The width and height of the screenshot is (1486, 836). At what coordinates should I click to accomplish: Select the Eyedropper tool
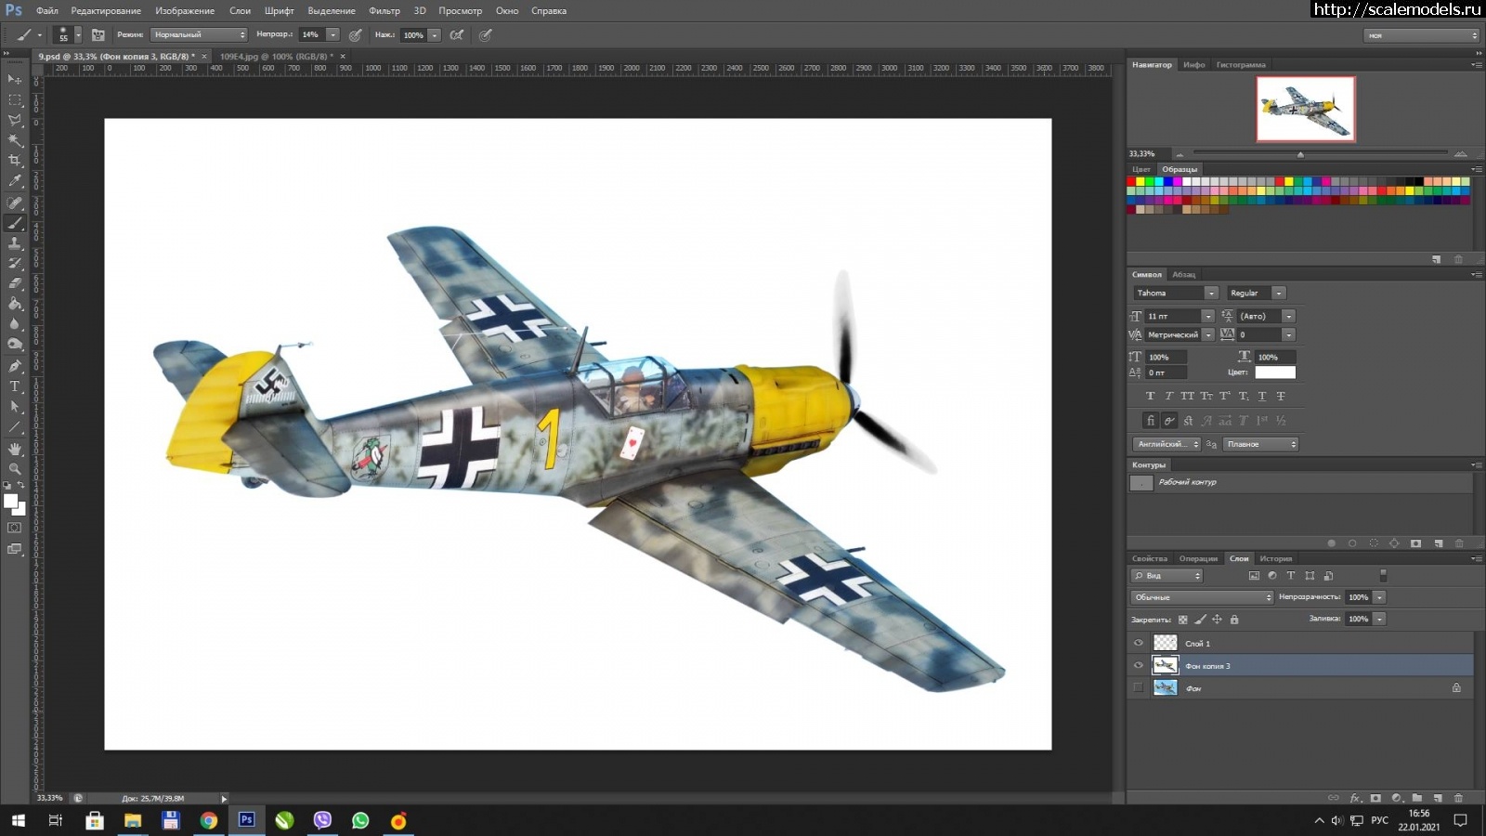pyautogui.click(x=15, y=181)
